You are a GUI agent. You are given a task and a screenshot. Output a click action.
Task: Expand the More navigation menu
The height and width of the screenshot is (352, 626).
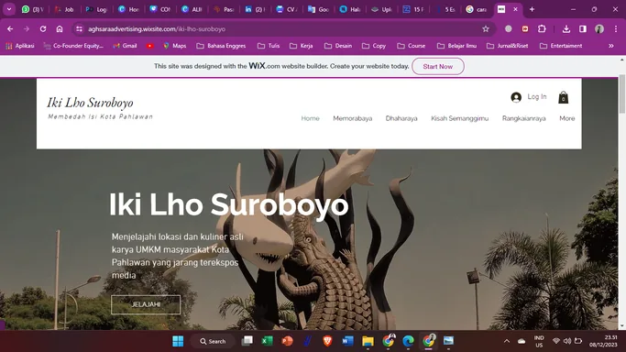(567, 118)
